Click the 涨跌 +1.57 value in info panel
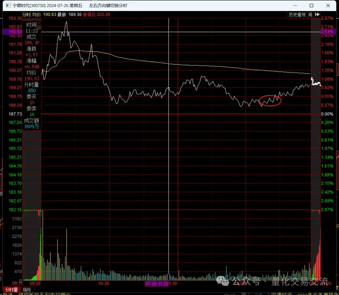 (32, 55)
